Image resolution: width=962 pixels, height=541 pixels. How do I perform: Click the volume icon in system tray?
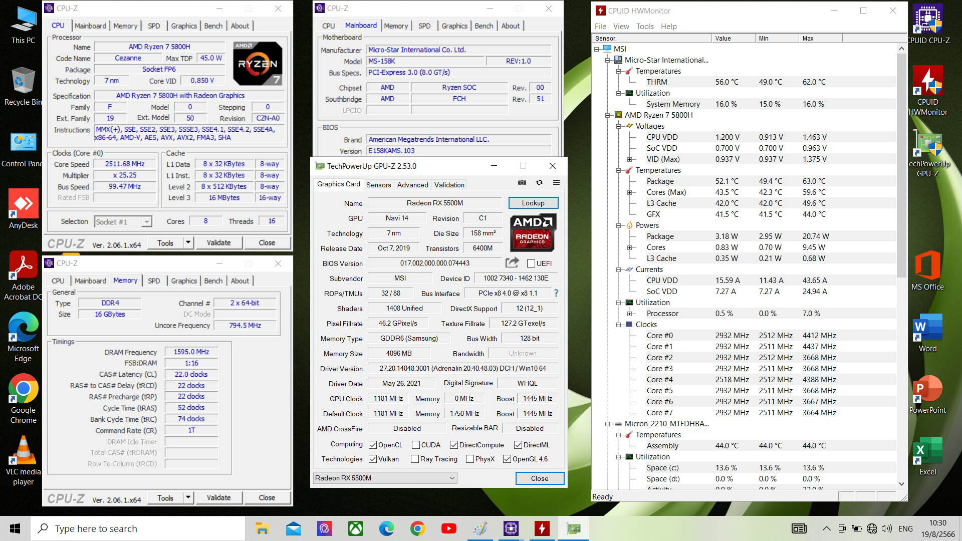click(887, 528)
